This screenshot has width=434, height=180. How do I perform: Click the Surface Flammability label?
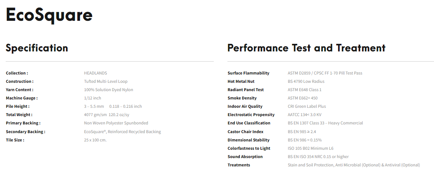pyautogui.click(x=248, y=73)
